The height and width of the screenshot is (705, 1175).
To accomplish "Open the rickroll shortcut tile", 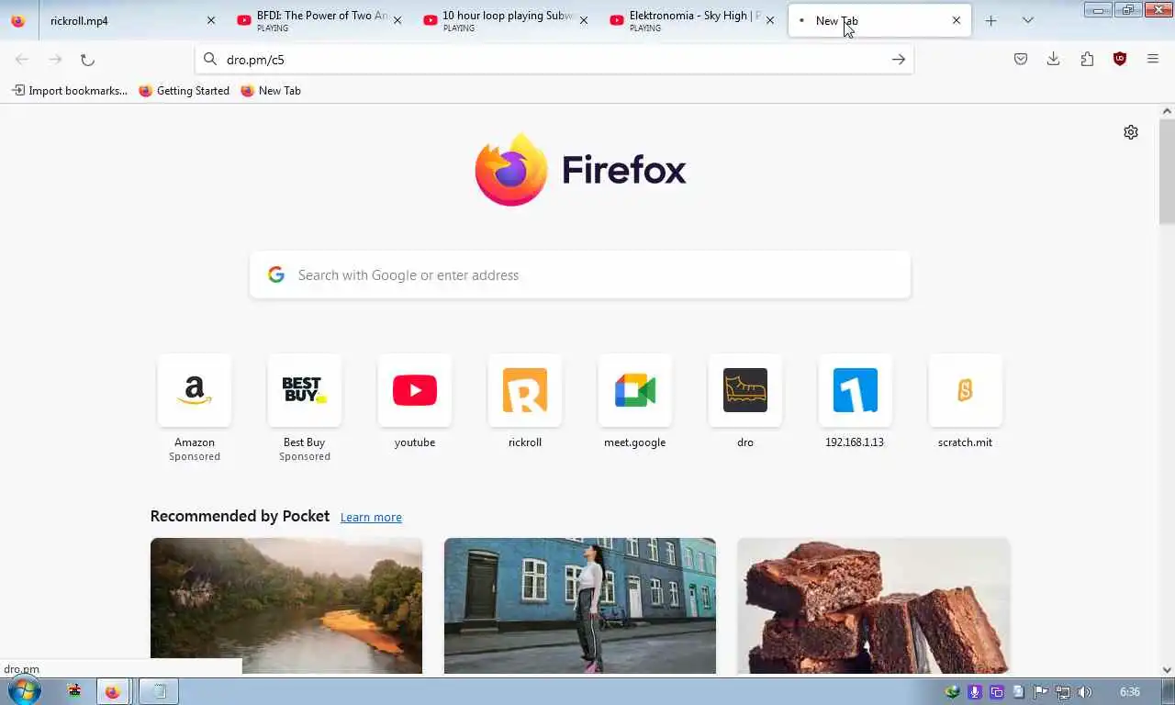I will click(524, 390).
